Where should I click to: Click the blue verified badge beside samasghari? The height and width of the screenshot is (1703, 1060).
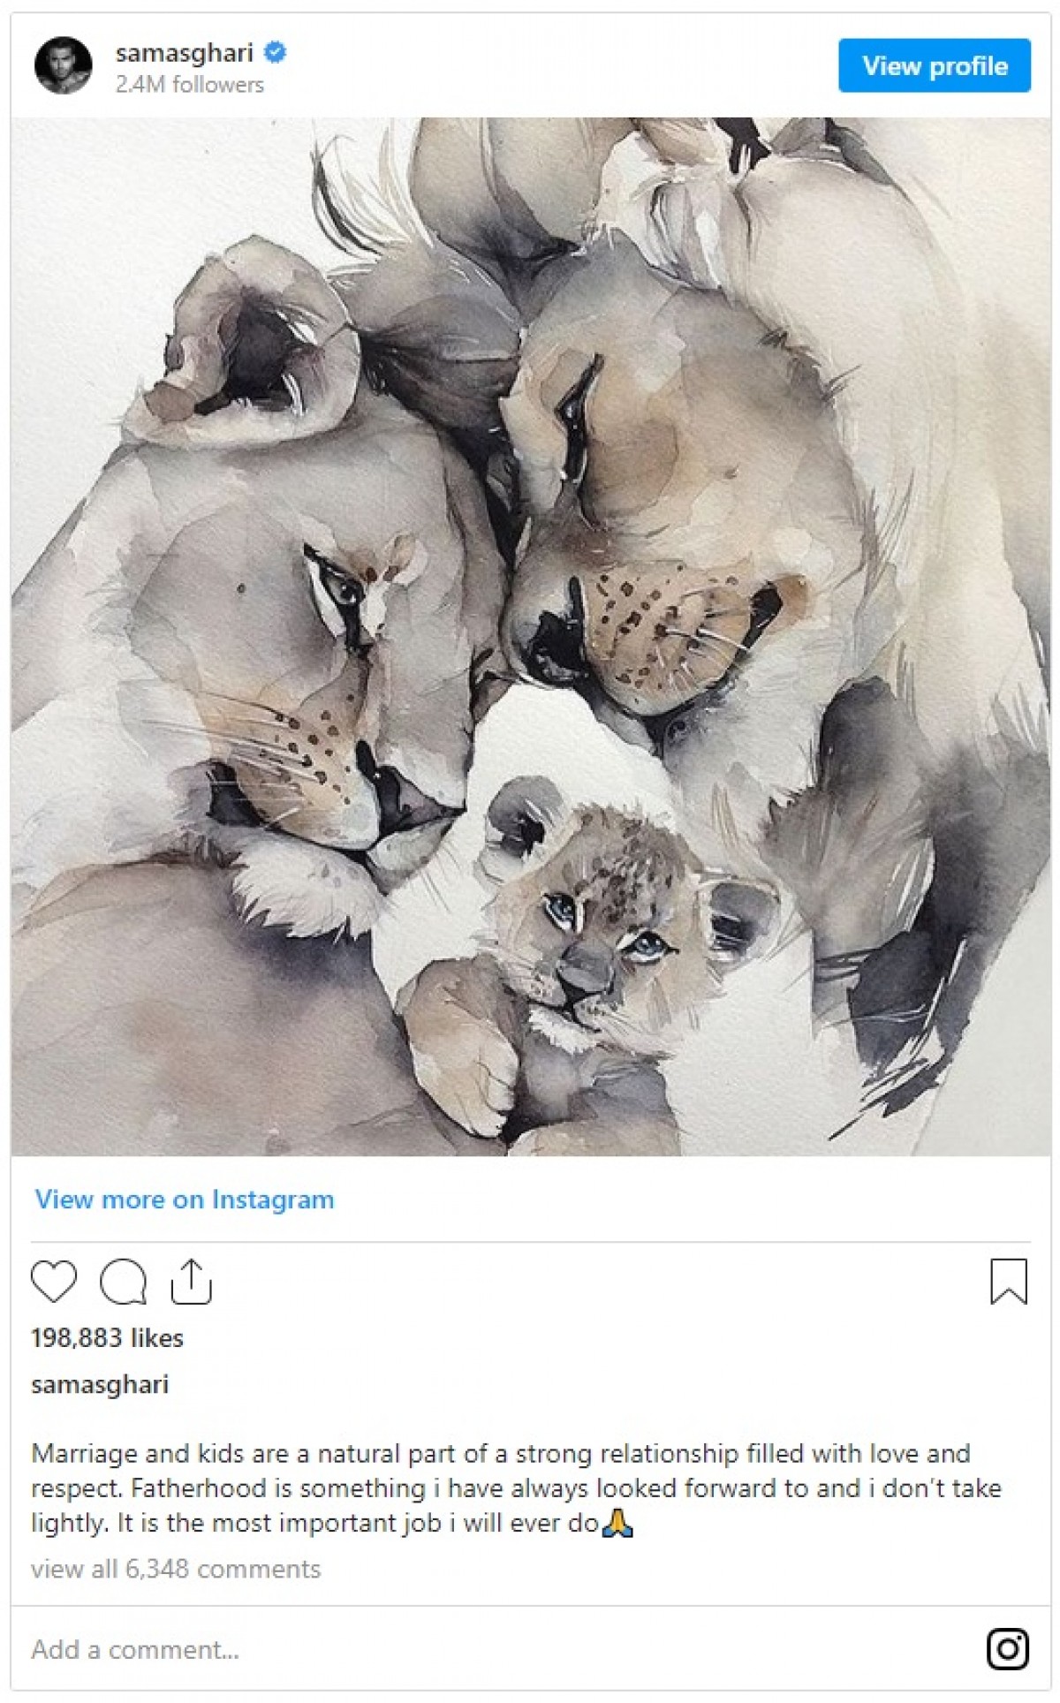pyautogui.click(x=275, y=52)
